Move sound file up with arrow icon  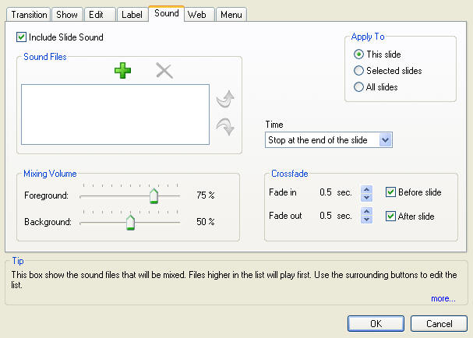[x=225, y=99]
